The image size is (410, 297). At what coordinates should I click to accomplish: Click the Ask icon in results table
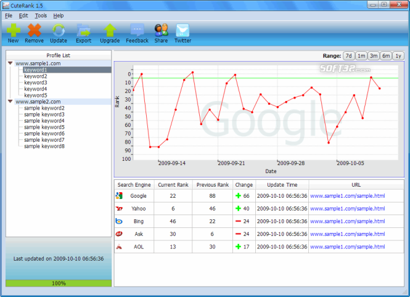pos(119,234)
